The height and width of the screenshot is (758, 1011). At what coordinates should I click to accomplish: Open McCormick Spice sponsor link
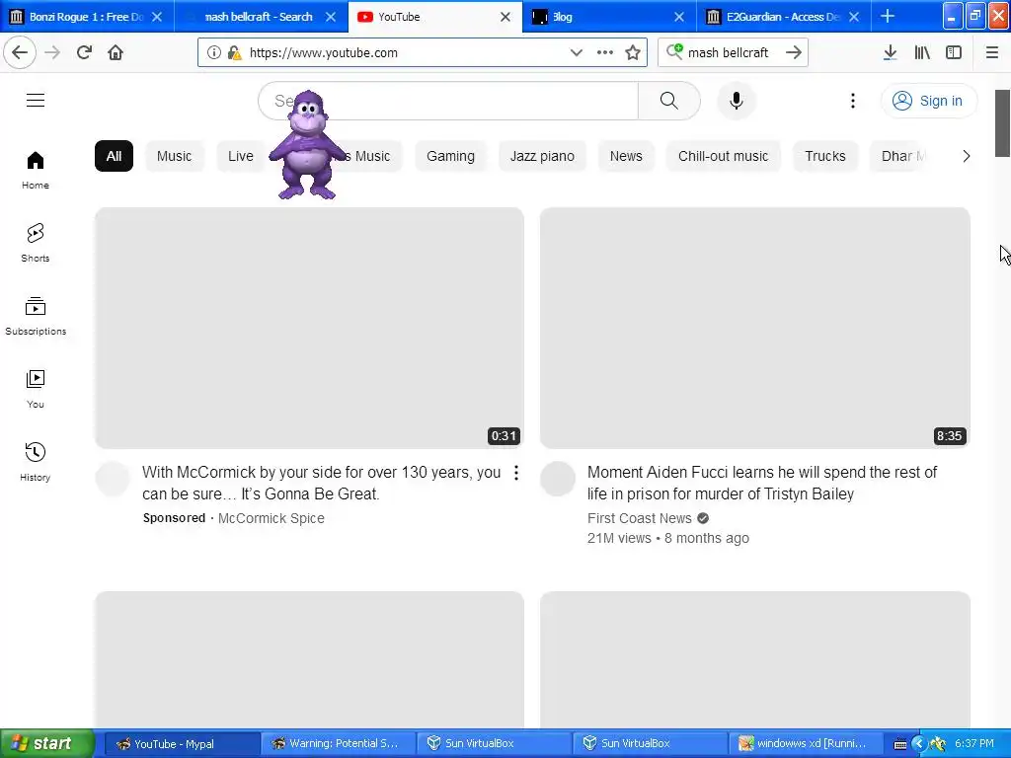tap(272, 518)
